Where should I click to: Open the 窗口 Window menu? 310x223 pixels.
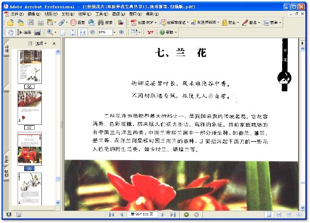click(135, 14)
